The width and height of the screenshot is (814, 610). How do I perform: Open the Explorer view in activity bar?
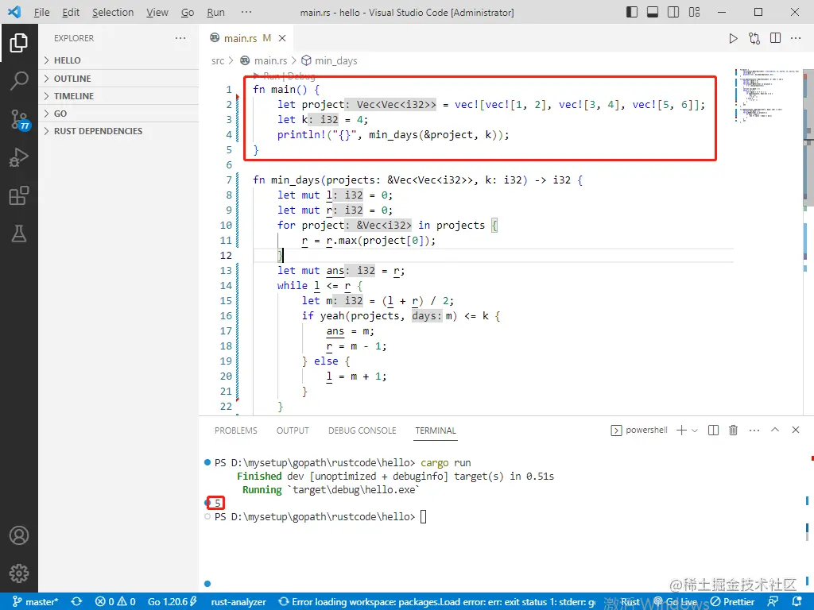click(x=19, y=43)
